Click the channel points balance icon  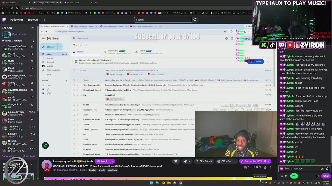pos(282,176)
